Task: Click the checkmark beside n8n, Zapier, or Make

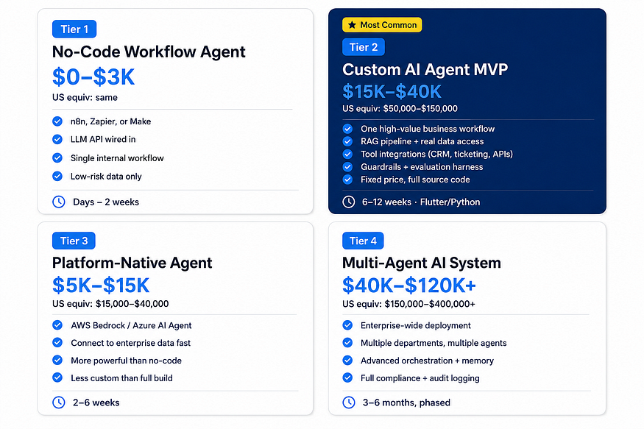Action: [x=57, y=121]
